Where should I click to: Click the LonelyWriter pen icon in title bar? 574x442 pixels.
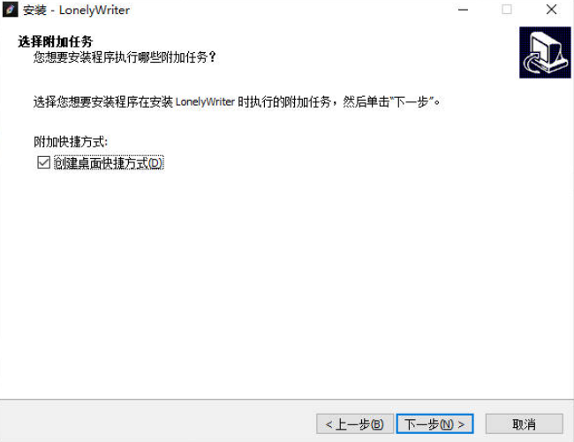10,10
